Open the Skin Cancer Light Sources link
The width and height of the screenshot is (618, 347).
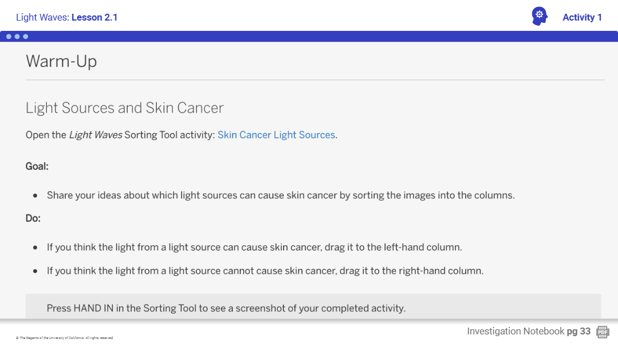pyautogui.click(x=276, y=135)
